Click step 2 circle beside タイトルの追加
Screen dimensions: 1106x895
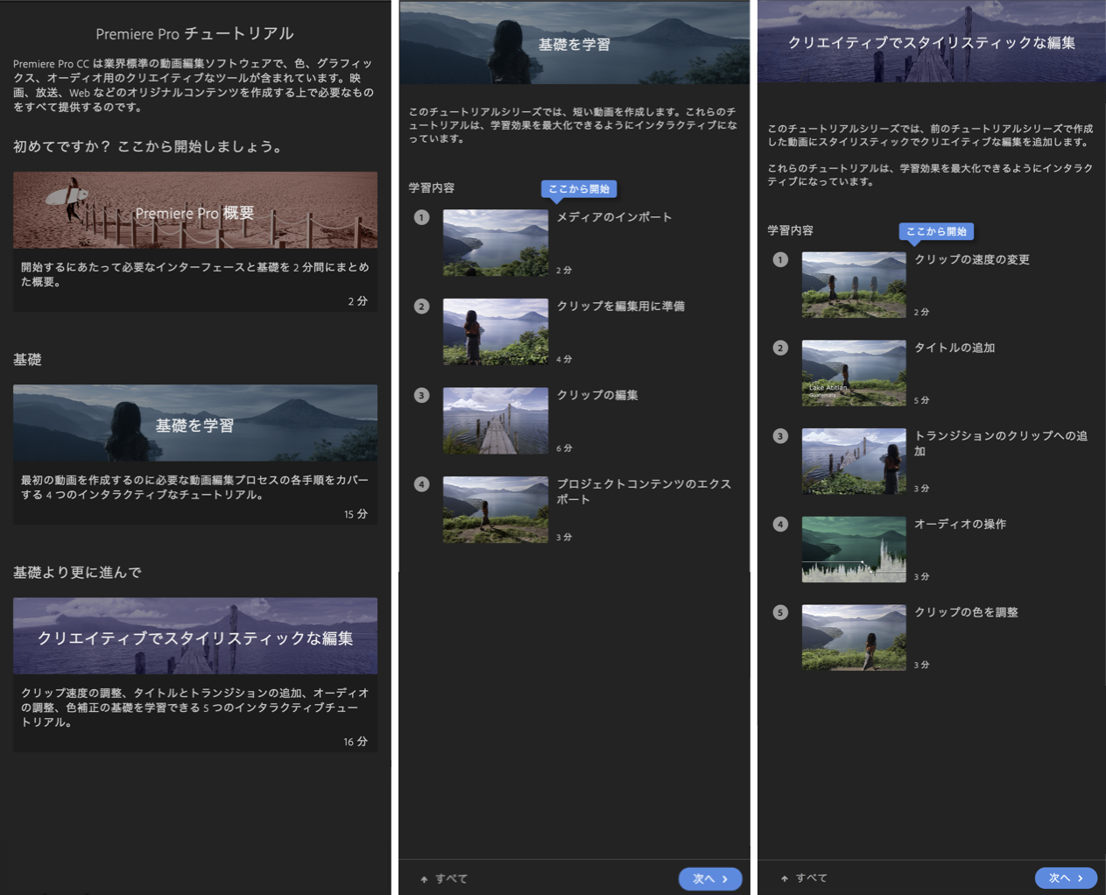click(x=780, y=348)
